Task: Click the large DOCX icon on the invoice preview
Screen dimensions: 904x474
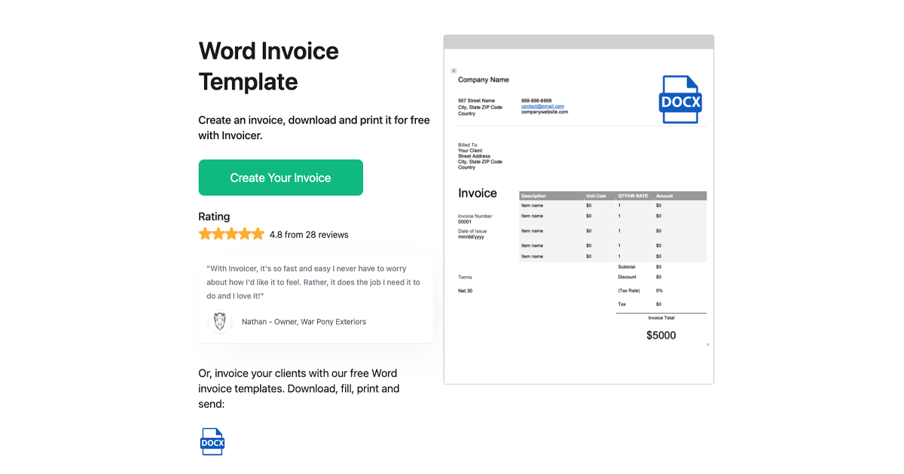Action: click(680, 99)
